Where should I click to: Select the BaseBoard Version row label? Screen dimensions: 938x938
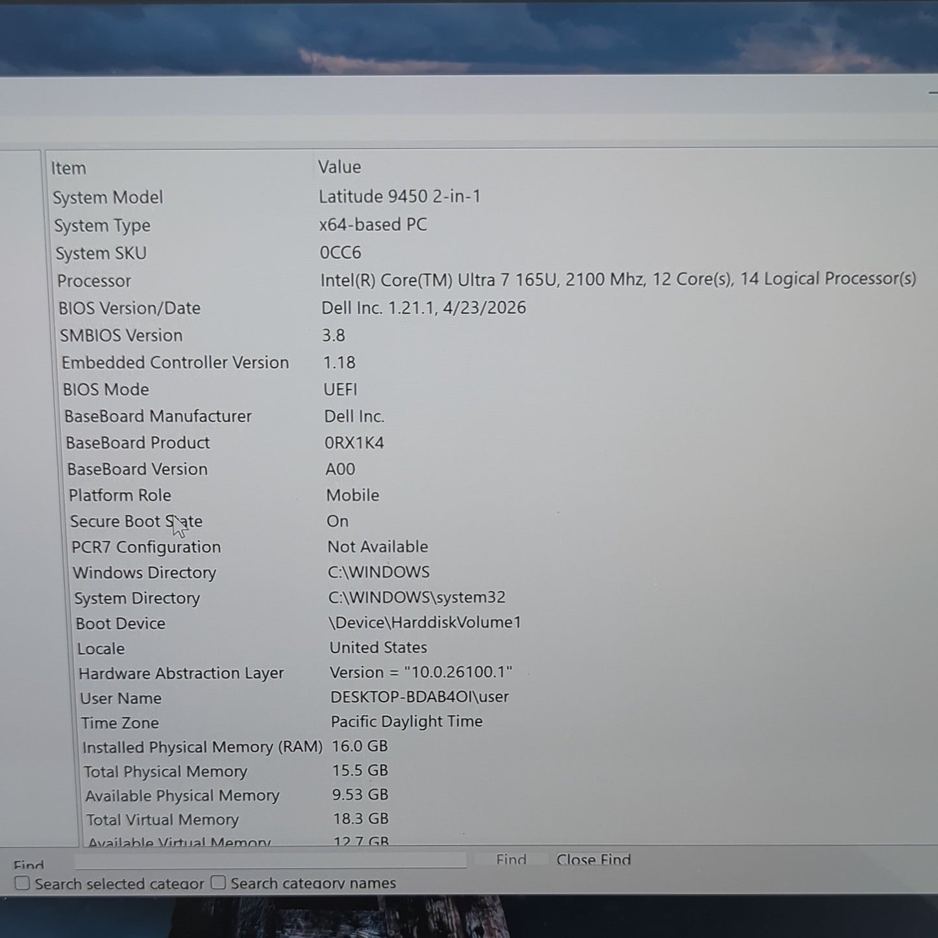(138, 469)
